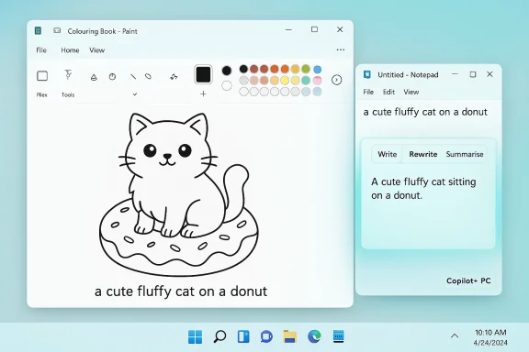Open the Windows Start menu
The height and width of the screenshot is (352, 529).
point(195,336)
